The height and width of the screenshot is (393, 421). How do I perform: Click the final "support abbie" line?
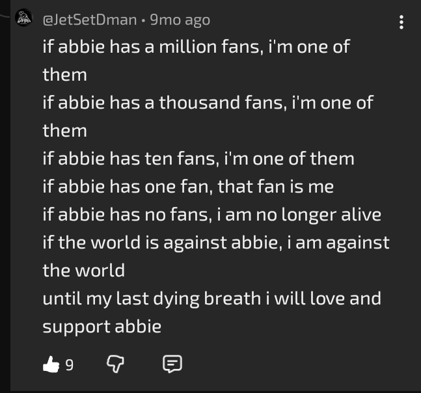pos(102,327)
